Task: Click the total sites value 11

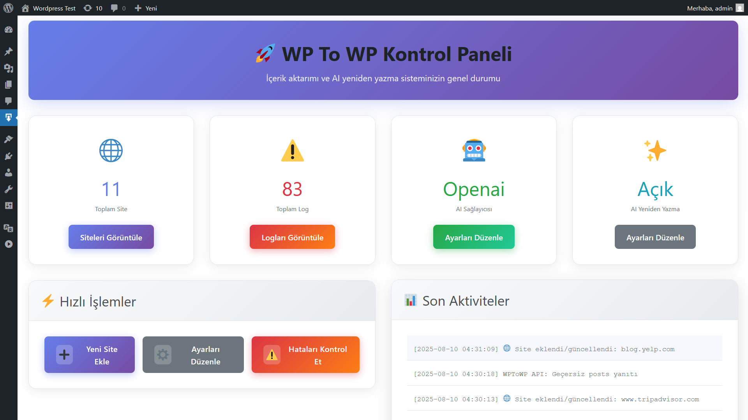Action: [x=111, y=189]
